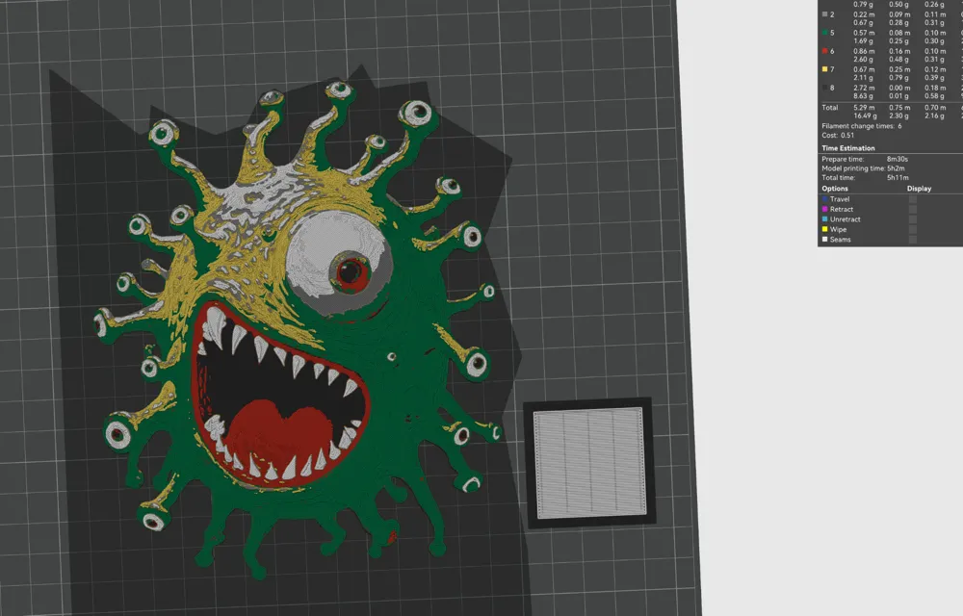Viewport: 963px width, 616px height.
Task: Select the gray filament 2 swatch
Action: (825, 14)
